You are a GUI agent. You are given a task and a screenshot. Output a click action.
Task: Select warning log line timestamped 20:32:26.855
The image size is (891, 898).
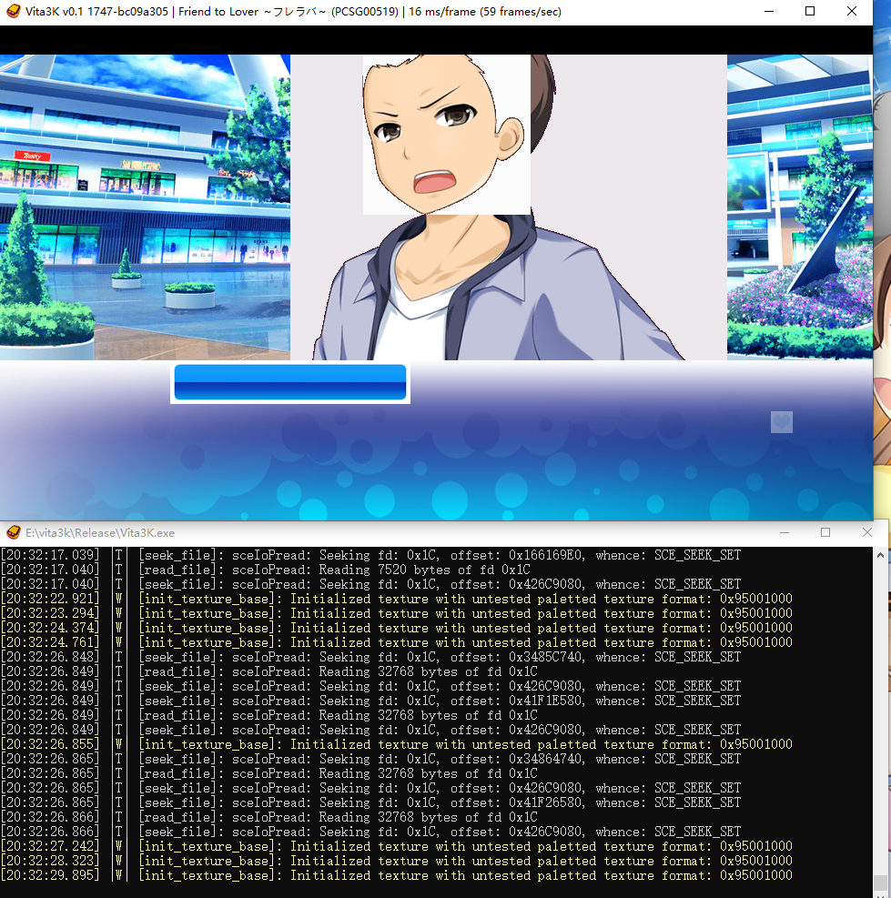[397, 744]
